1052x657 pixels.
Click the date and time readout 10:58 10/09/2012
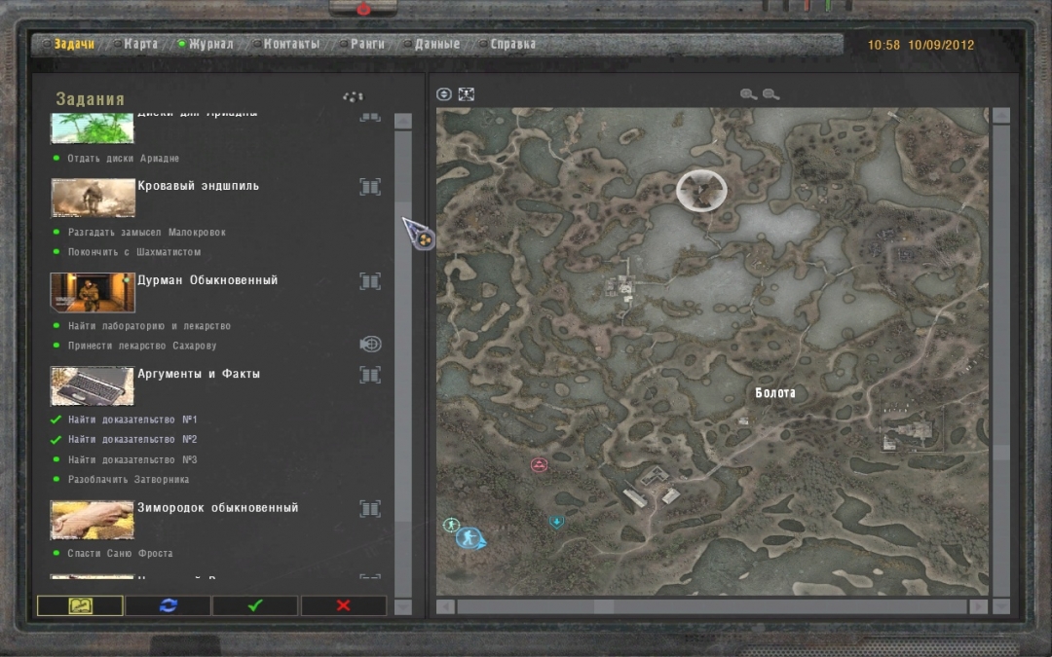tap(920, 45)
